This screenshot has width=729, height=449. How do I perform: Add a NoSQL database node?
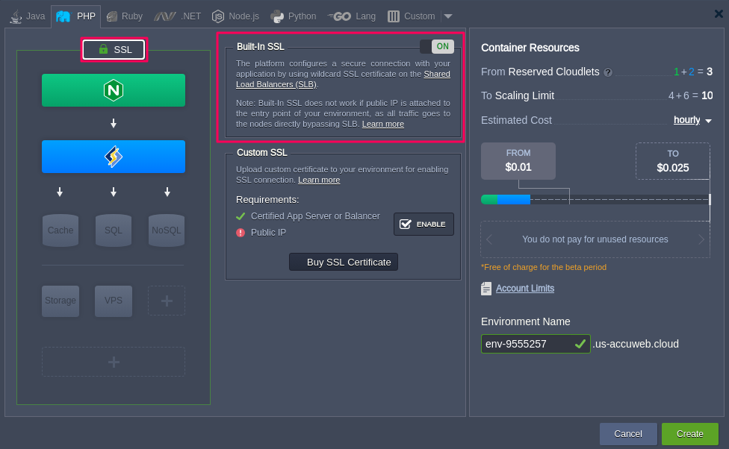(166, 230)
